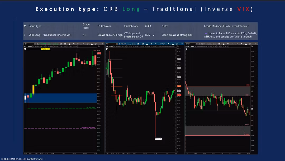Open the settings gear on the $TICK chart
The height and width of the screenshot is (161, 285).
point(228,44)
